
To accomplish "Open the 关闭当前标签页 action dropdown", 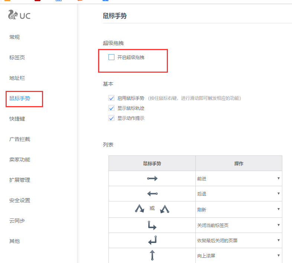I will coord(239,225).
